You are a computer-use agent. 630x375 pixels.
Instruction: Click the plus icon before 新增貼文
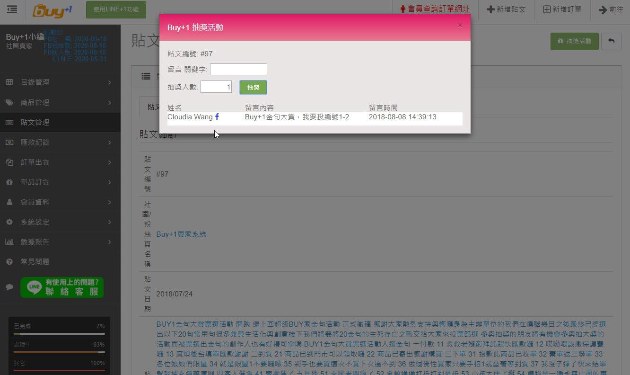click(x=490, y=9)
